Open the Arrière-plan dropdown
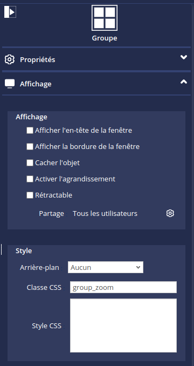 pyautogui.click(x=106, y=267)
